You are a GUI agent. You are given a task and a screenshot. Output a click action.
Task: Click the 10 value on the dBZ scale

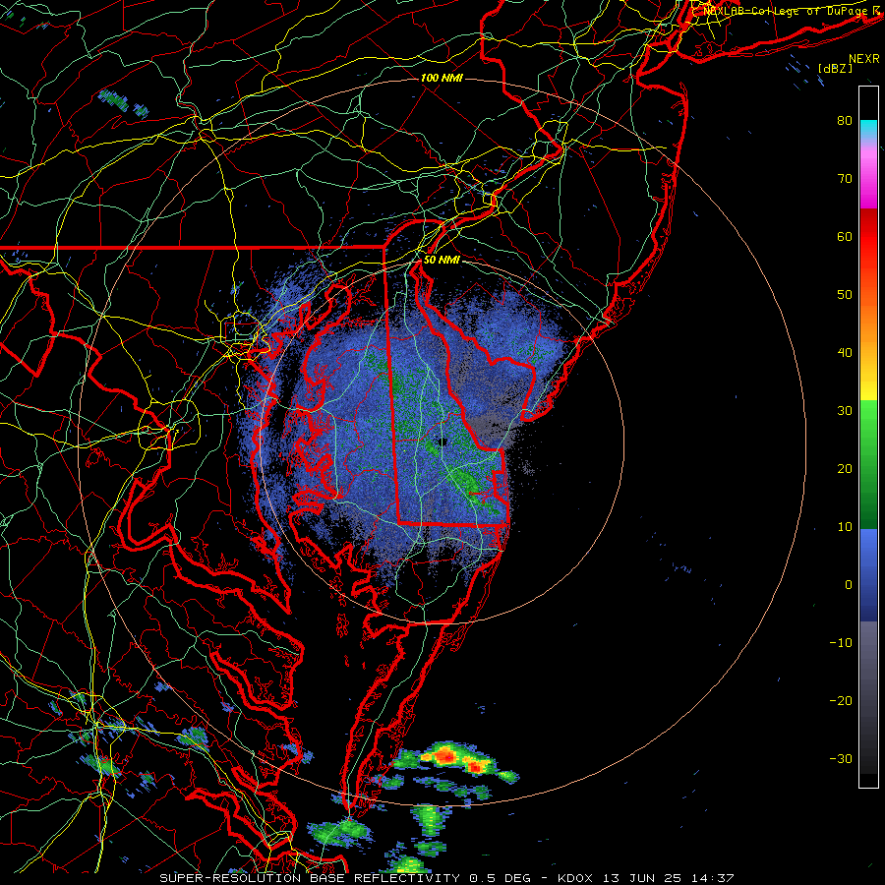[845, 527]
